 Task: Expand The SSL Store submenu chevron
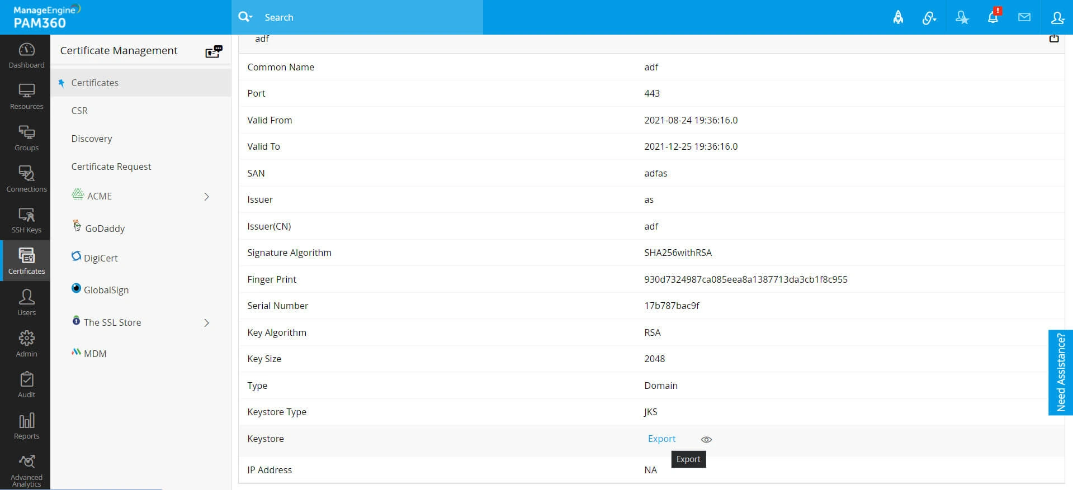[207, 323]
